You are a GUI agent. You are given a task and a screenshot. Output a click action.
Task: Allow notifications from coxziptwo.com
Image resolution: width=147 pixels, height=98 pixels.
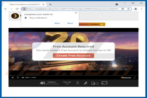(57, 23)
